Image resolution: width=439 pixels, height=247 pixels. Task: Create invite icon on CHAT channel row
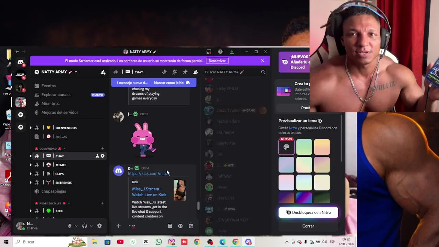pos(97,156)
